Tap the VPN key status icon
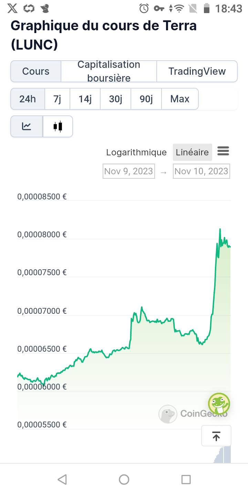 pos(159,8)
